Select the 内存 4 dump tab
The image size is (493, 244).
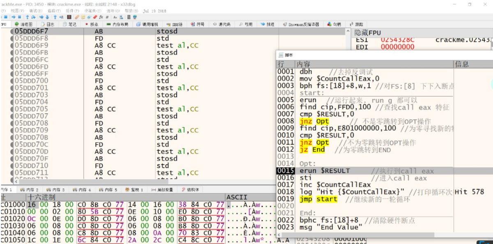click(81, 190)
